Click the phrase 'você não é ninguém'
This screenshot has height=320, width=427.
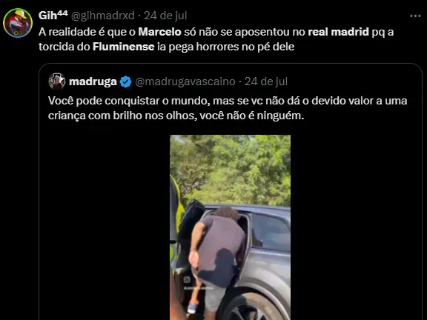(251, 116)
